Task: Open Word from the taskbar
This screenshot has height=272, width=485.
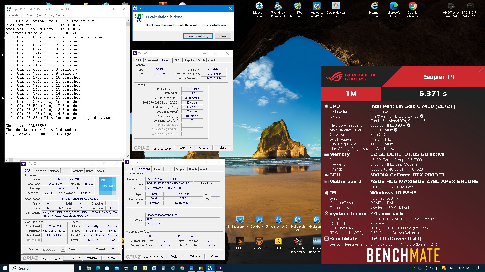Action: pyautogui.click(x=154, y=268)
